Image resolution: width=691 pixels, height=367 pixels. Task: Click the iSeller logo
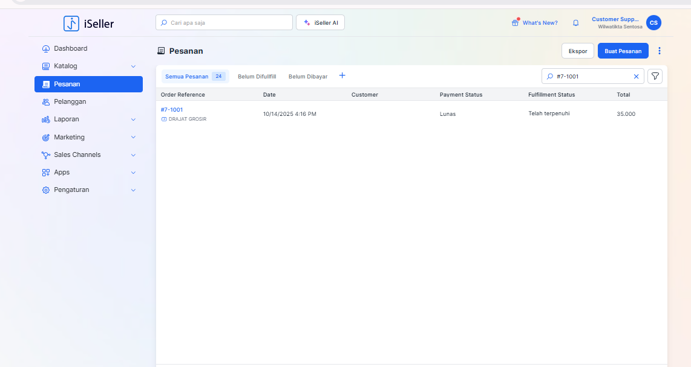(x=89, y=24)
